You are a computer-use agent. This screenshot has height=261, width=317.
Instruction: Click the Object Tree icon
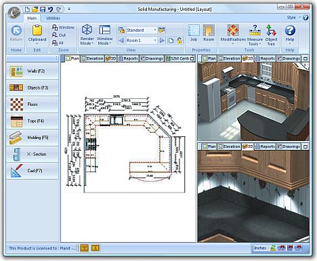[271, 35]
